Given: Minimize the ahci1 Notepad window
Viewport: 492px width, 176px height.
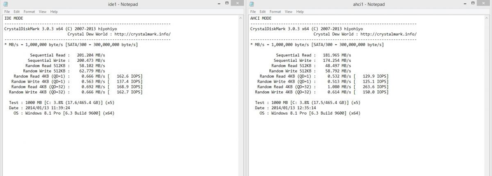Looking at the screenshot, I should tap(465, 3).
